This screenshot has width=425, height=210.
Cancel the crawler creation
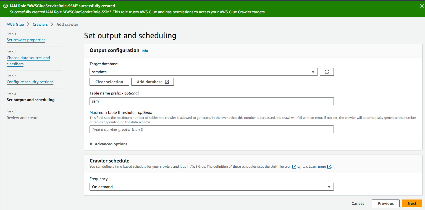(358, 203)
